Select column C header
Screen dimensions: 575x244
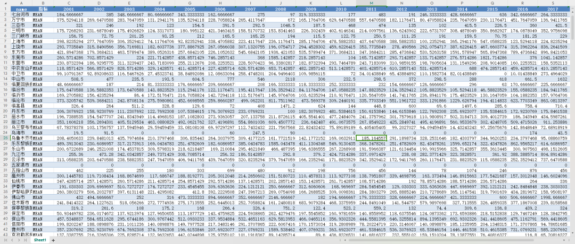68,3
